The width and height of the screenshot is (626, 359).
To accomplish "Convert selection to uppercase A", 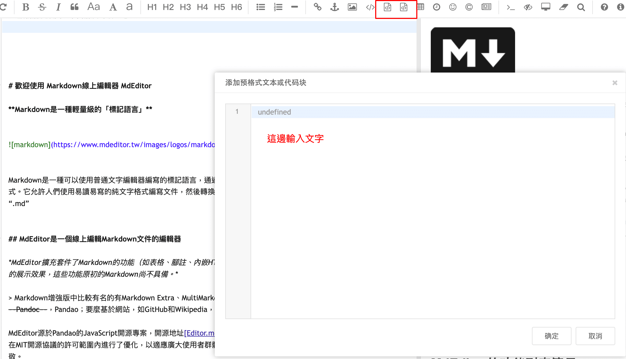I will (x=113, y=7).
